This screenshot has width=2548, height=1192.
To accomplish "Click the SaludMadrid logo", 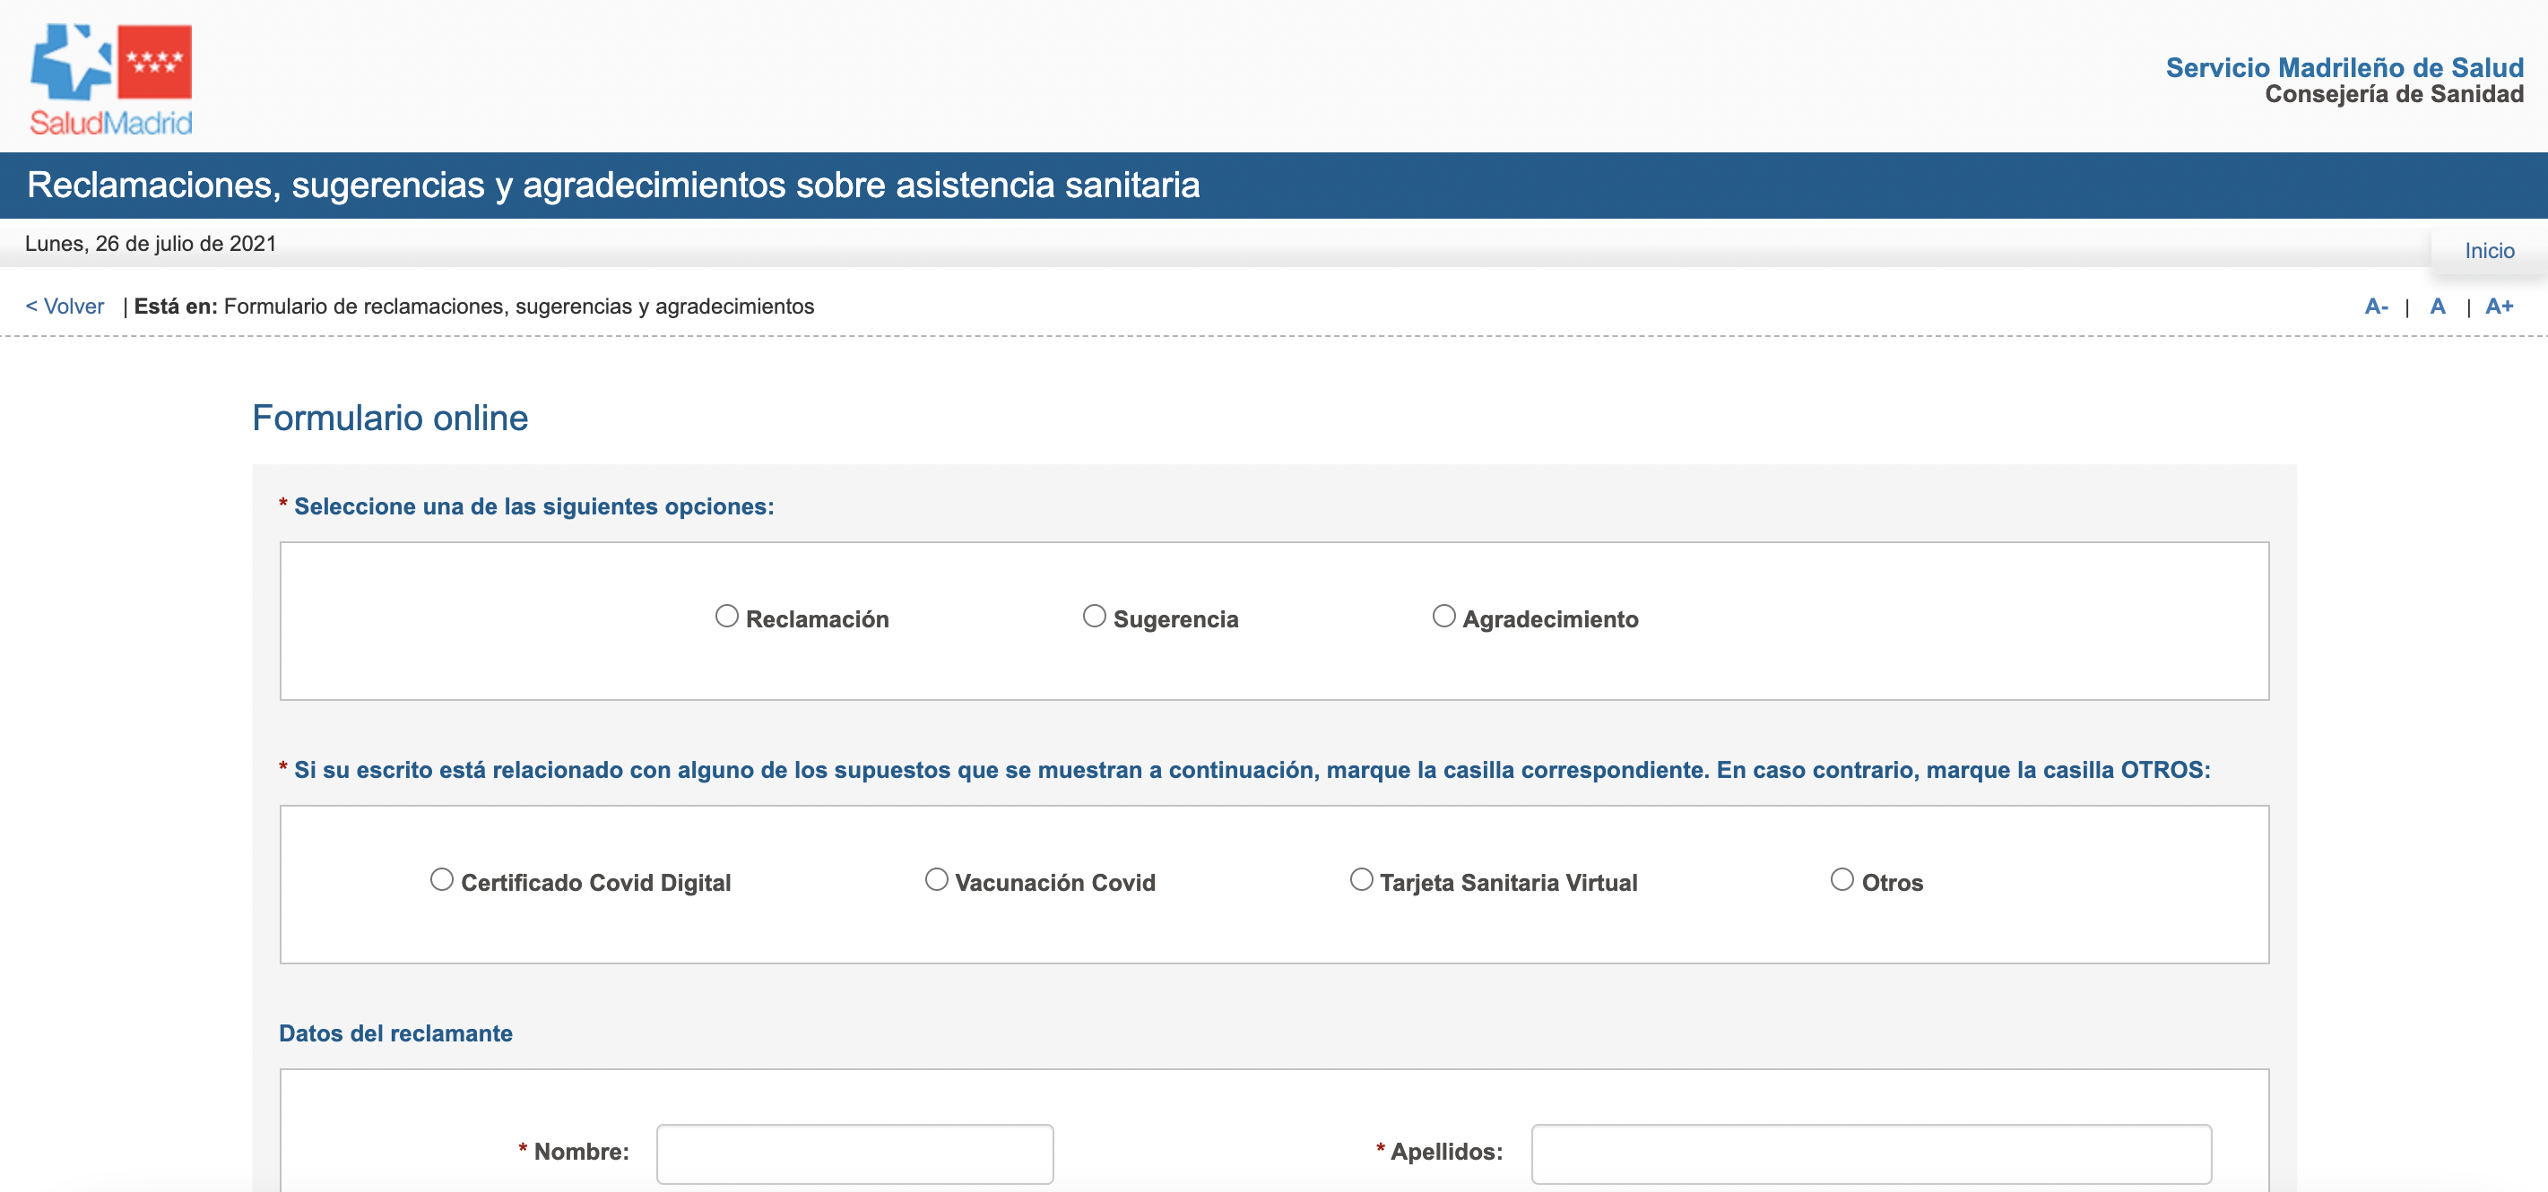I will tap(111, 80).
